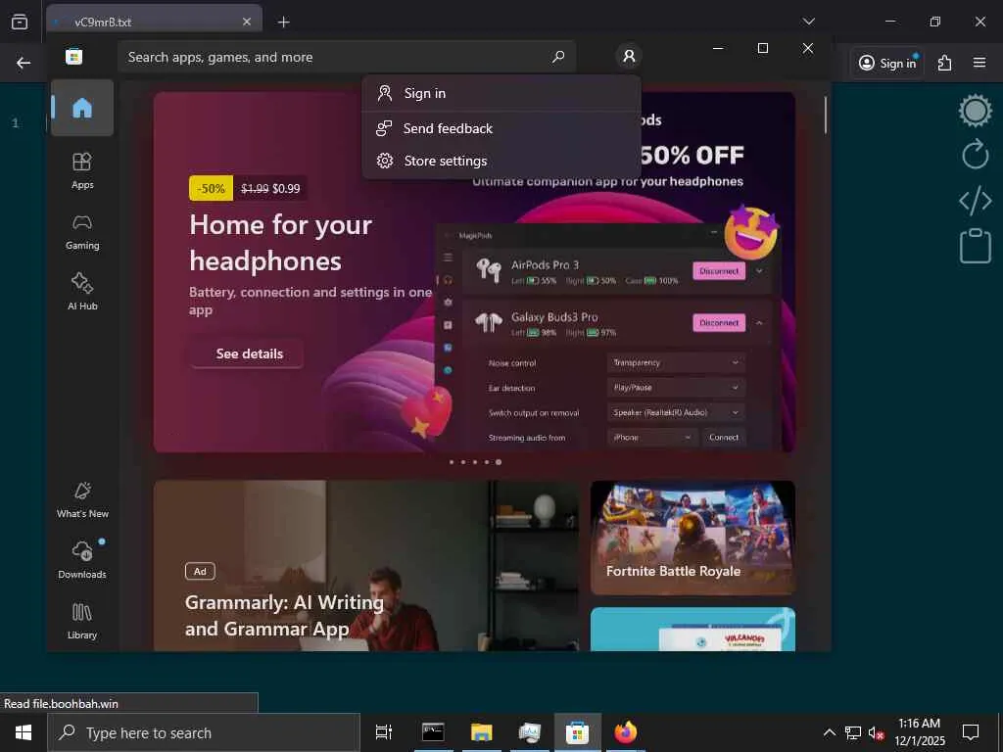The height and width of the screenshot is (752, 1003).
Task: Go to the Gaming section
Action: click(x=82, y=231)
